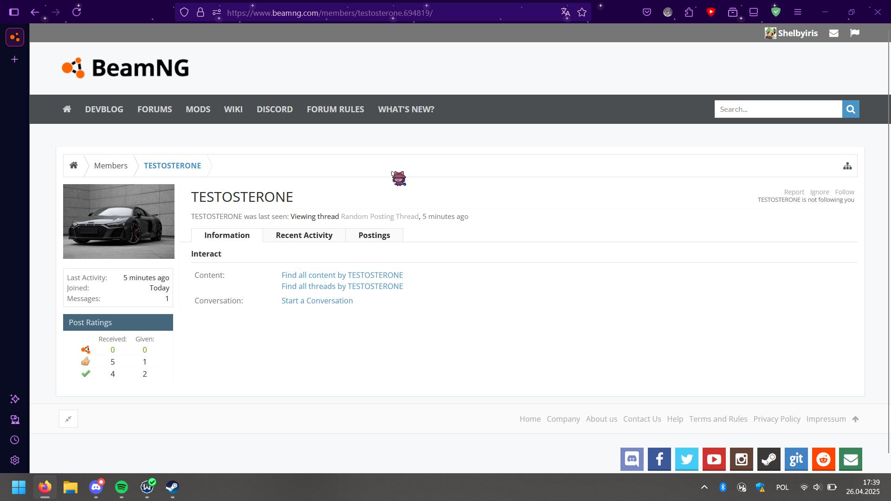Screen dimensions: 891x501
Task: Open the browser hamburger menu
Action: tap(798, 13)
